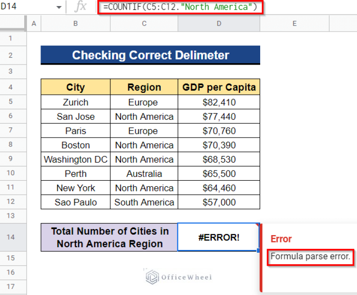Select column C header
357x295 pixels.
pos(144,23)
